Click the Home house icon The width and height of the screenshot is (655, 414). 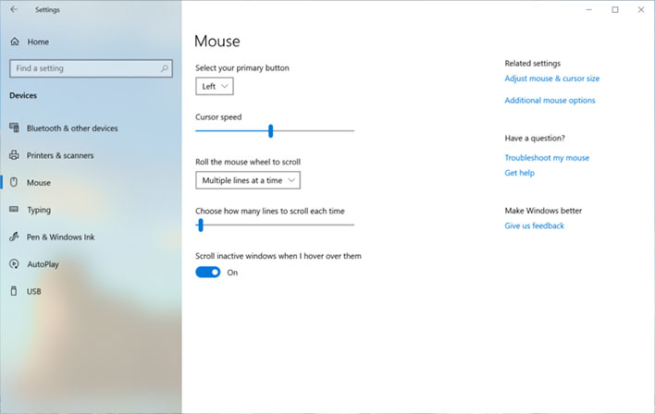click(x=15, y=42)
